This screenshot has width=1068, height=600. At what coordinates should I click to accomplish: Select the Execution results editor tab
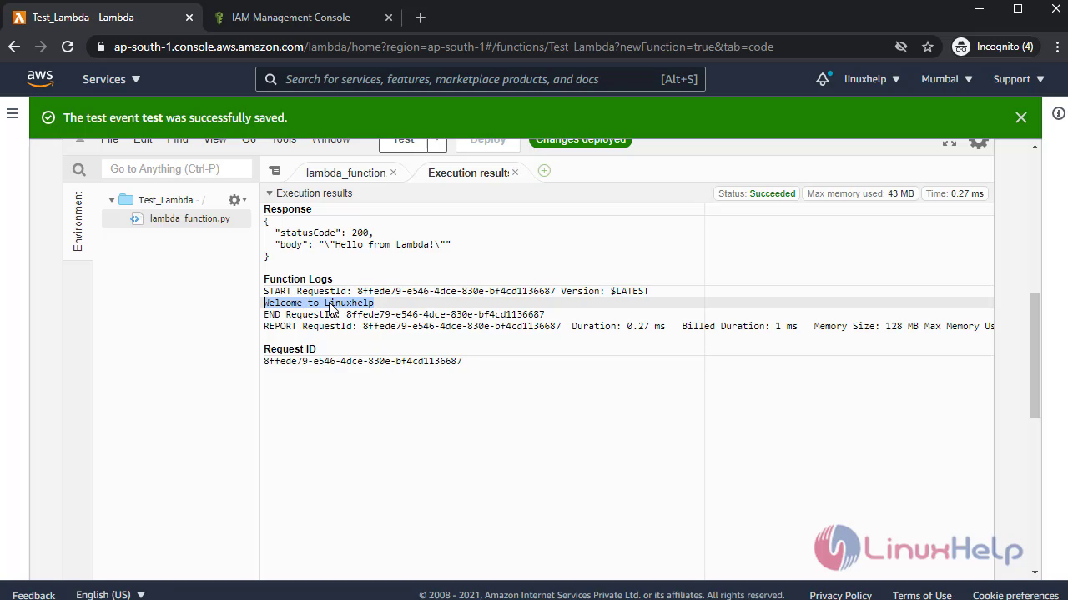[x=468, y=172]
